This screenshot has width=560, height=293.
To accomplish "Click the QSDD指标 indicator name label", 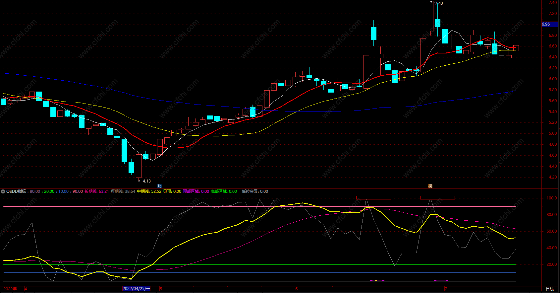I will pyautogui.click(x=16, y=191).
